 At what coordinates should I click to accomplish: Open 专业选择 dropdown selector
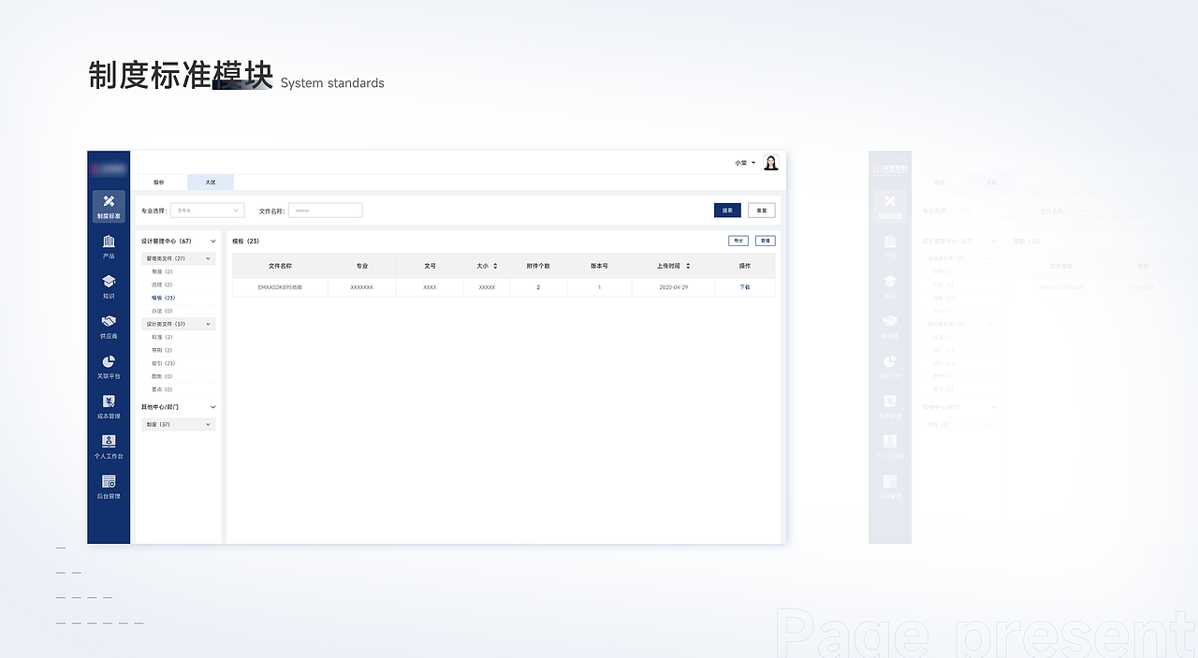tap(207, 211)
